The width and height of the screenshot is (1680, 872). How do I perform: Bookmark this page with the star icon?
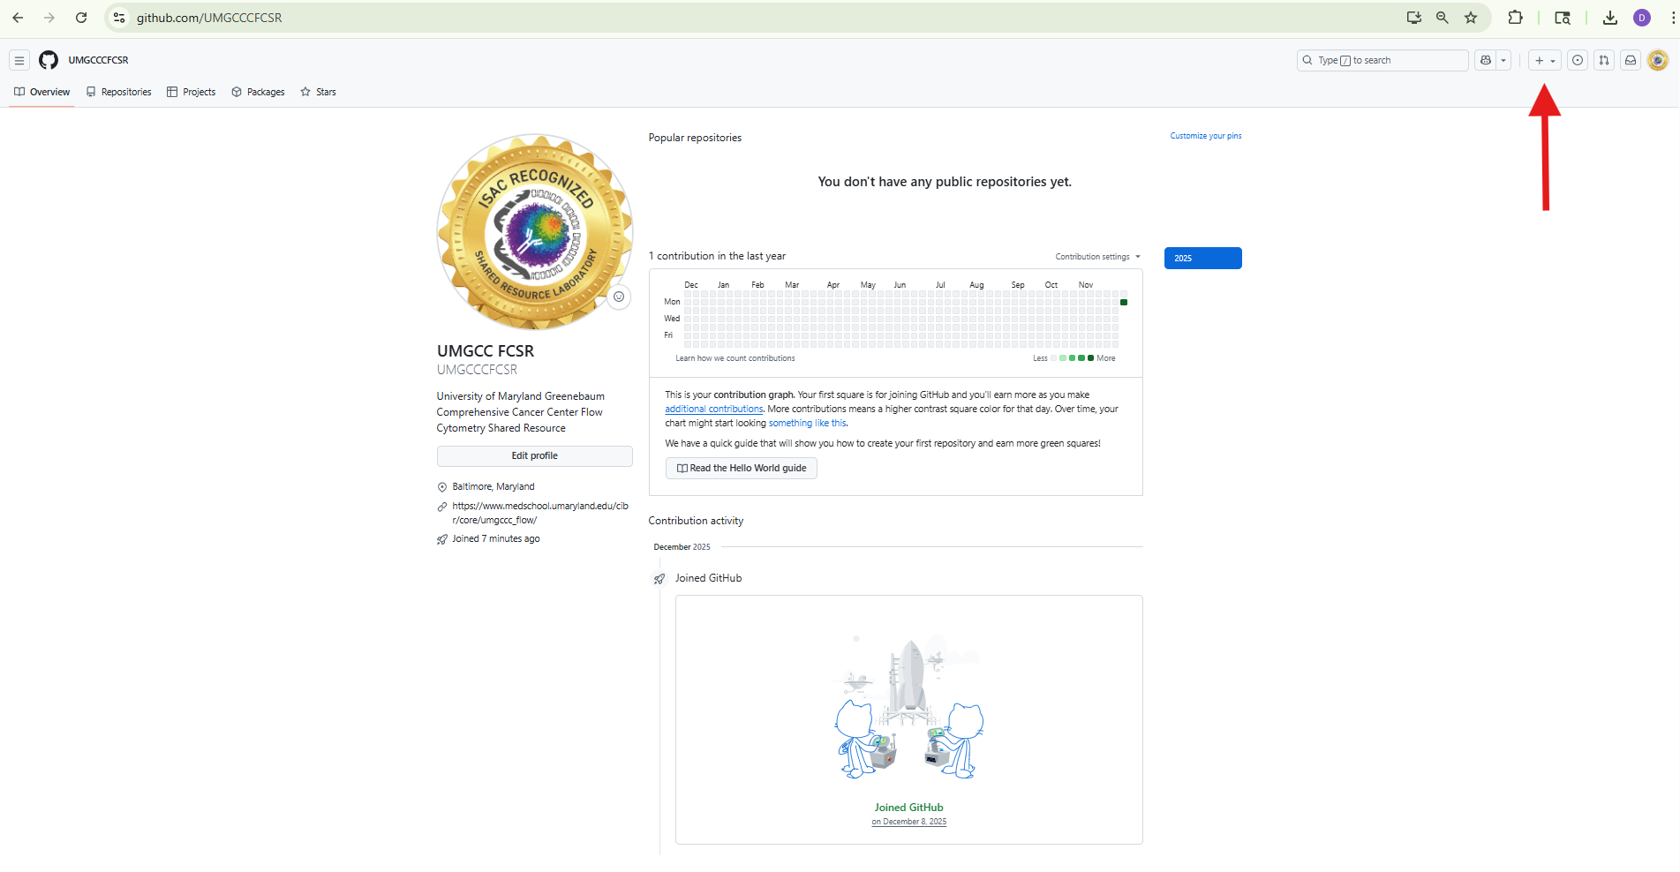[1471, 18]
